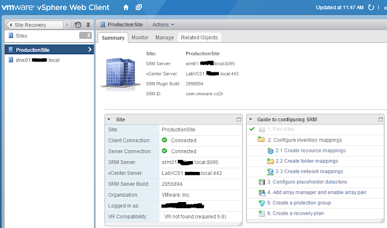Open navigator history clock icon
The image size is (387, 228).
pos(78,25)
